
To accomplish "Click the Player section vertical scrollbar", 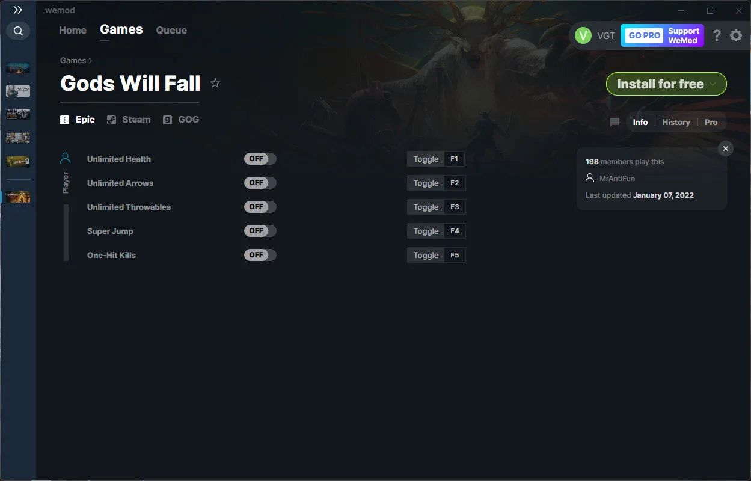I will (x=66, y=233).
